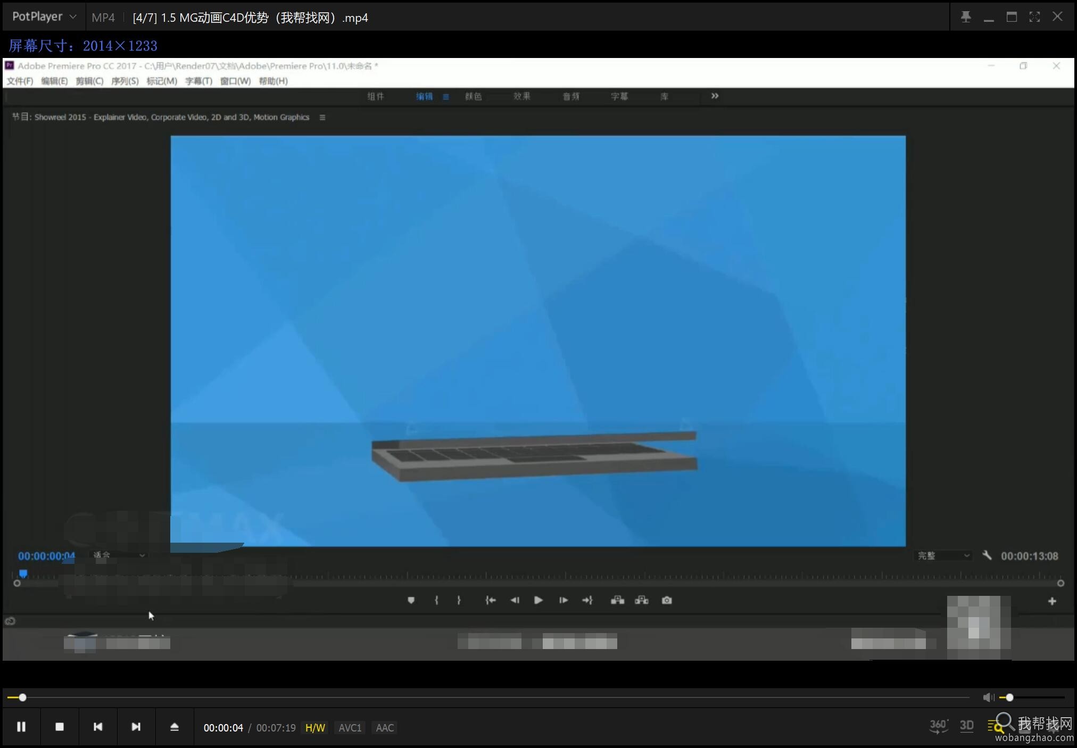Screen dimensions: 1077x748
Task: Stop playback in PotPlayer
Action: coord(60,727)
